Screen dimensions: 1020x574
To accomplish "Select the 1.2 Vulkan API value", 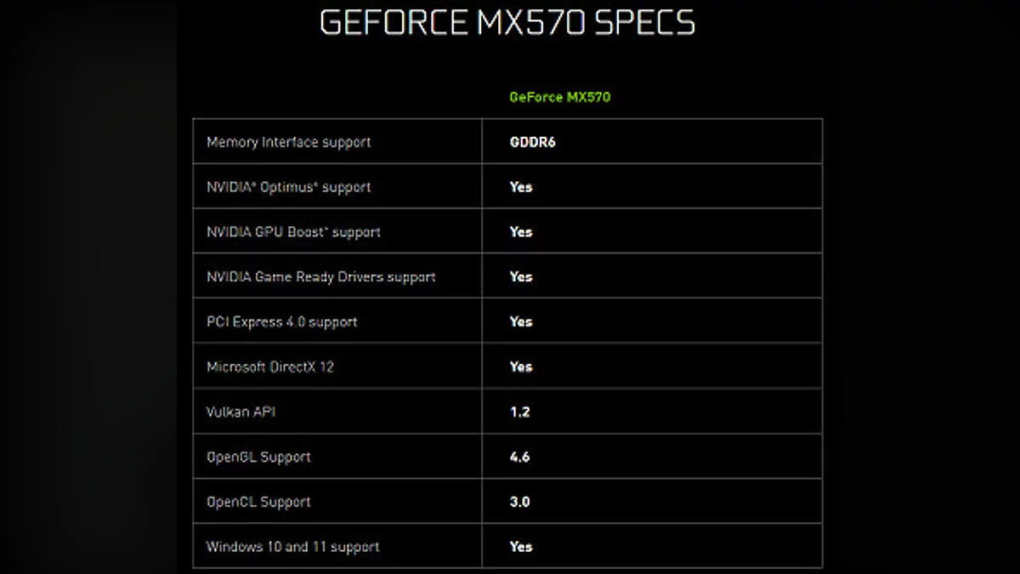I will coord(519,412).
